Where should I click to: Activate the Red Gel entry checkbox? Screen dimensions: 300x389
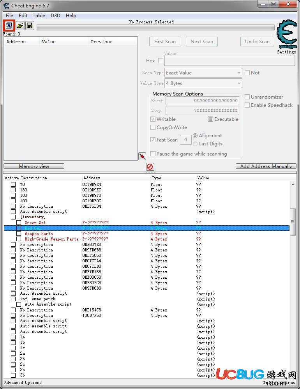[x=19, y=228]
